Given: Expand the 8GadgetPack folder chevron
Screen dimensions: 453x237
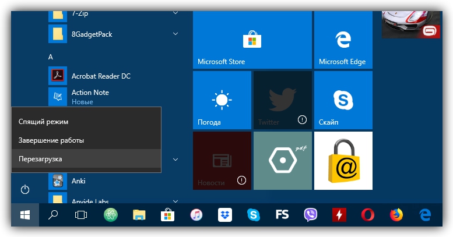Looking at the screenshot, I should (175, 34).
